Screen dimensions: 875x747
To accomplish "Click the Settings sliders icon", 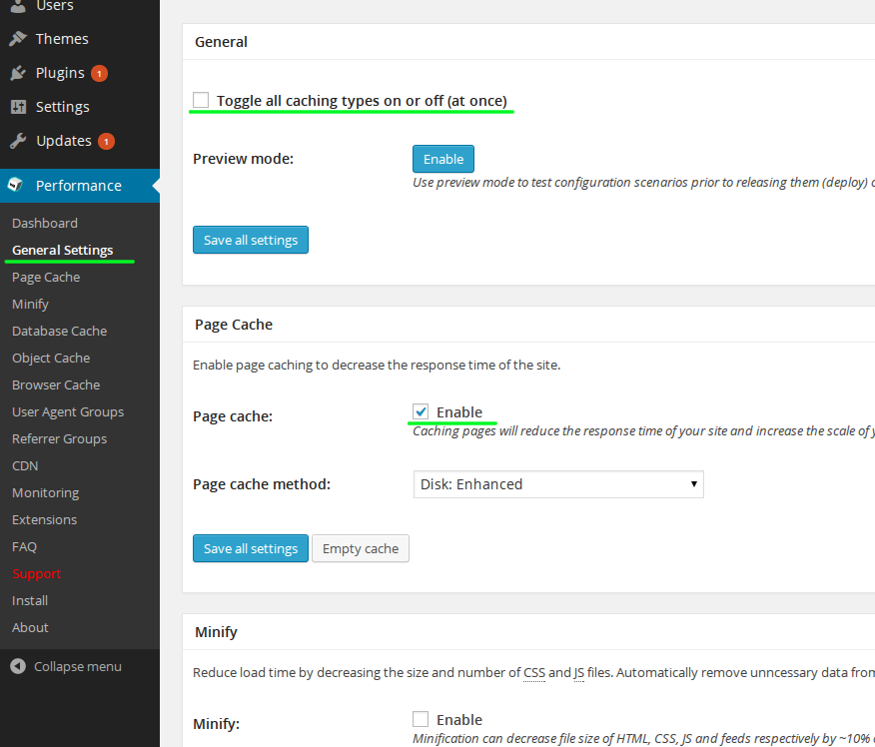I will pyautogui.click(x=18, y=107).
